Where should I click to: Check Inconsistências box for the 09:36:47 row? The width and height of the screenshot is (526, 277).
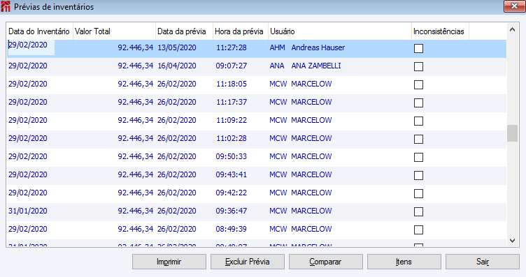pyautogui.click(x=418, y=211)
